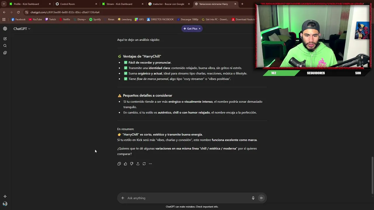The width and height of the screenshot is (374, 210).
Task: Open more actions ellipsis under response
Action: pos(150,164)
